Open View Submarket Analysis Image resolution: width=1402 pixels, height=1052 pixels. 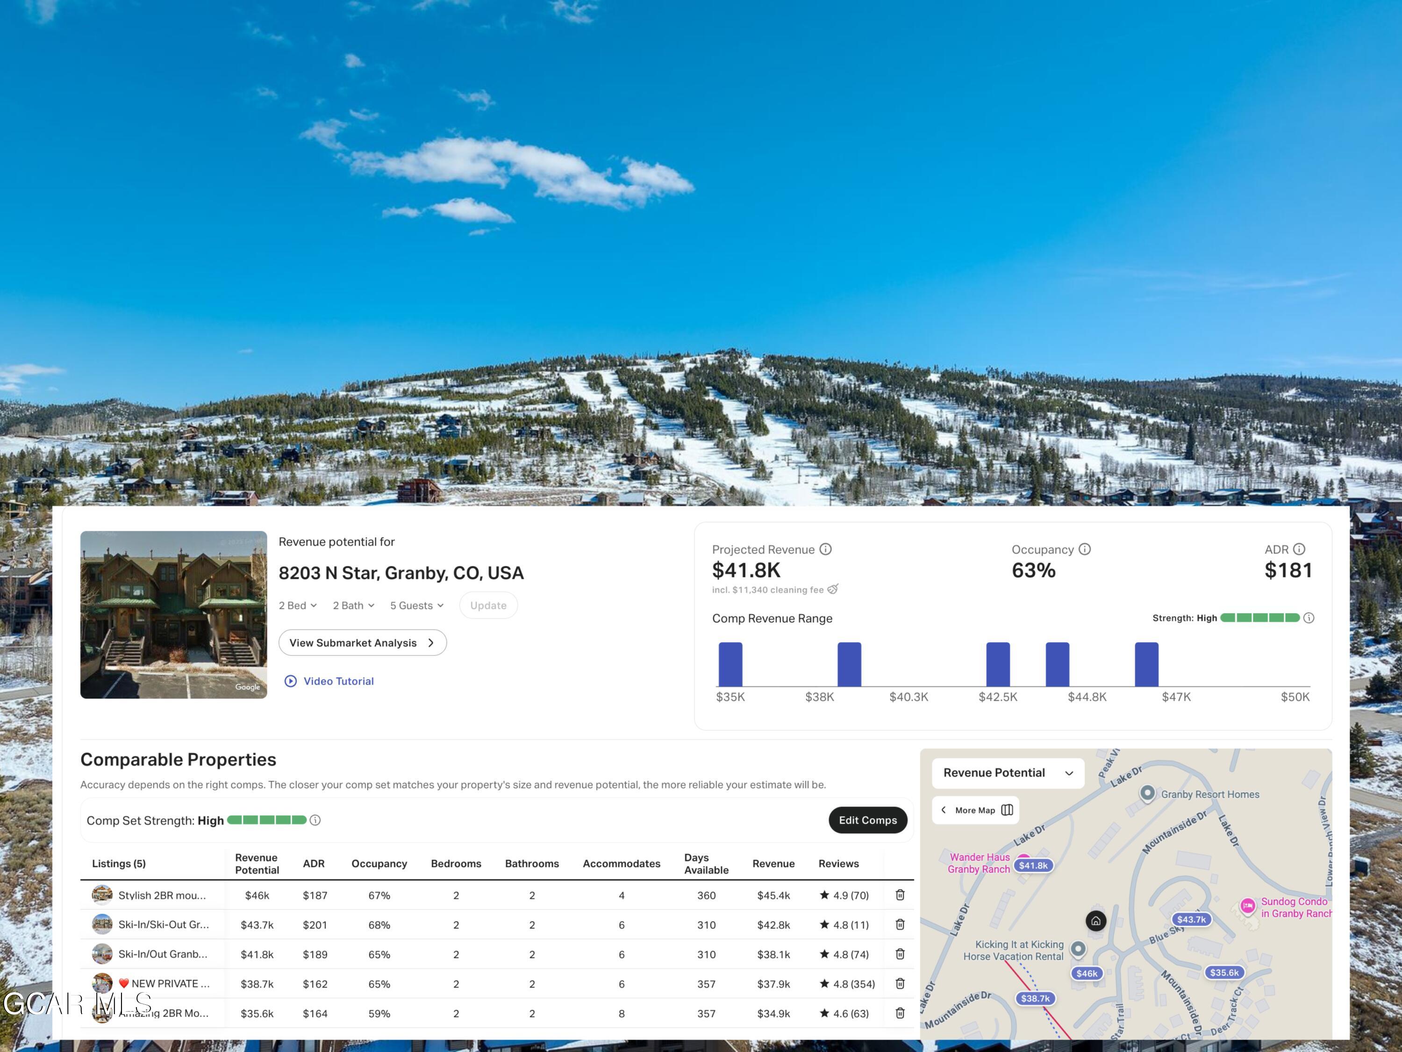[362, 642]
